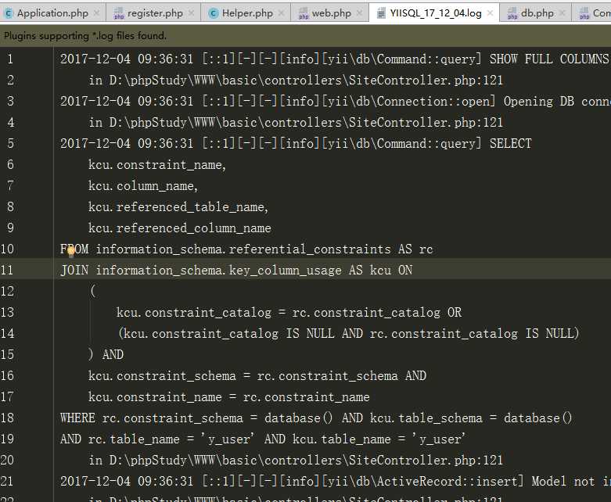Image resolution: width=611 pixels, height=502 pixels.
Task: Click the SELECT keyword on line 5
Action: [x=510, y=143]
